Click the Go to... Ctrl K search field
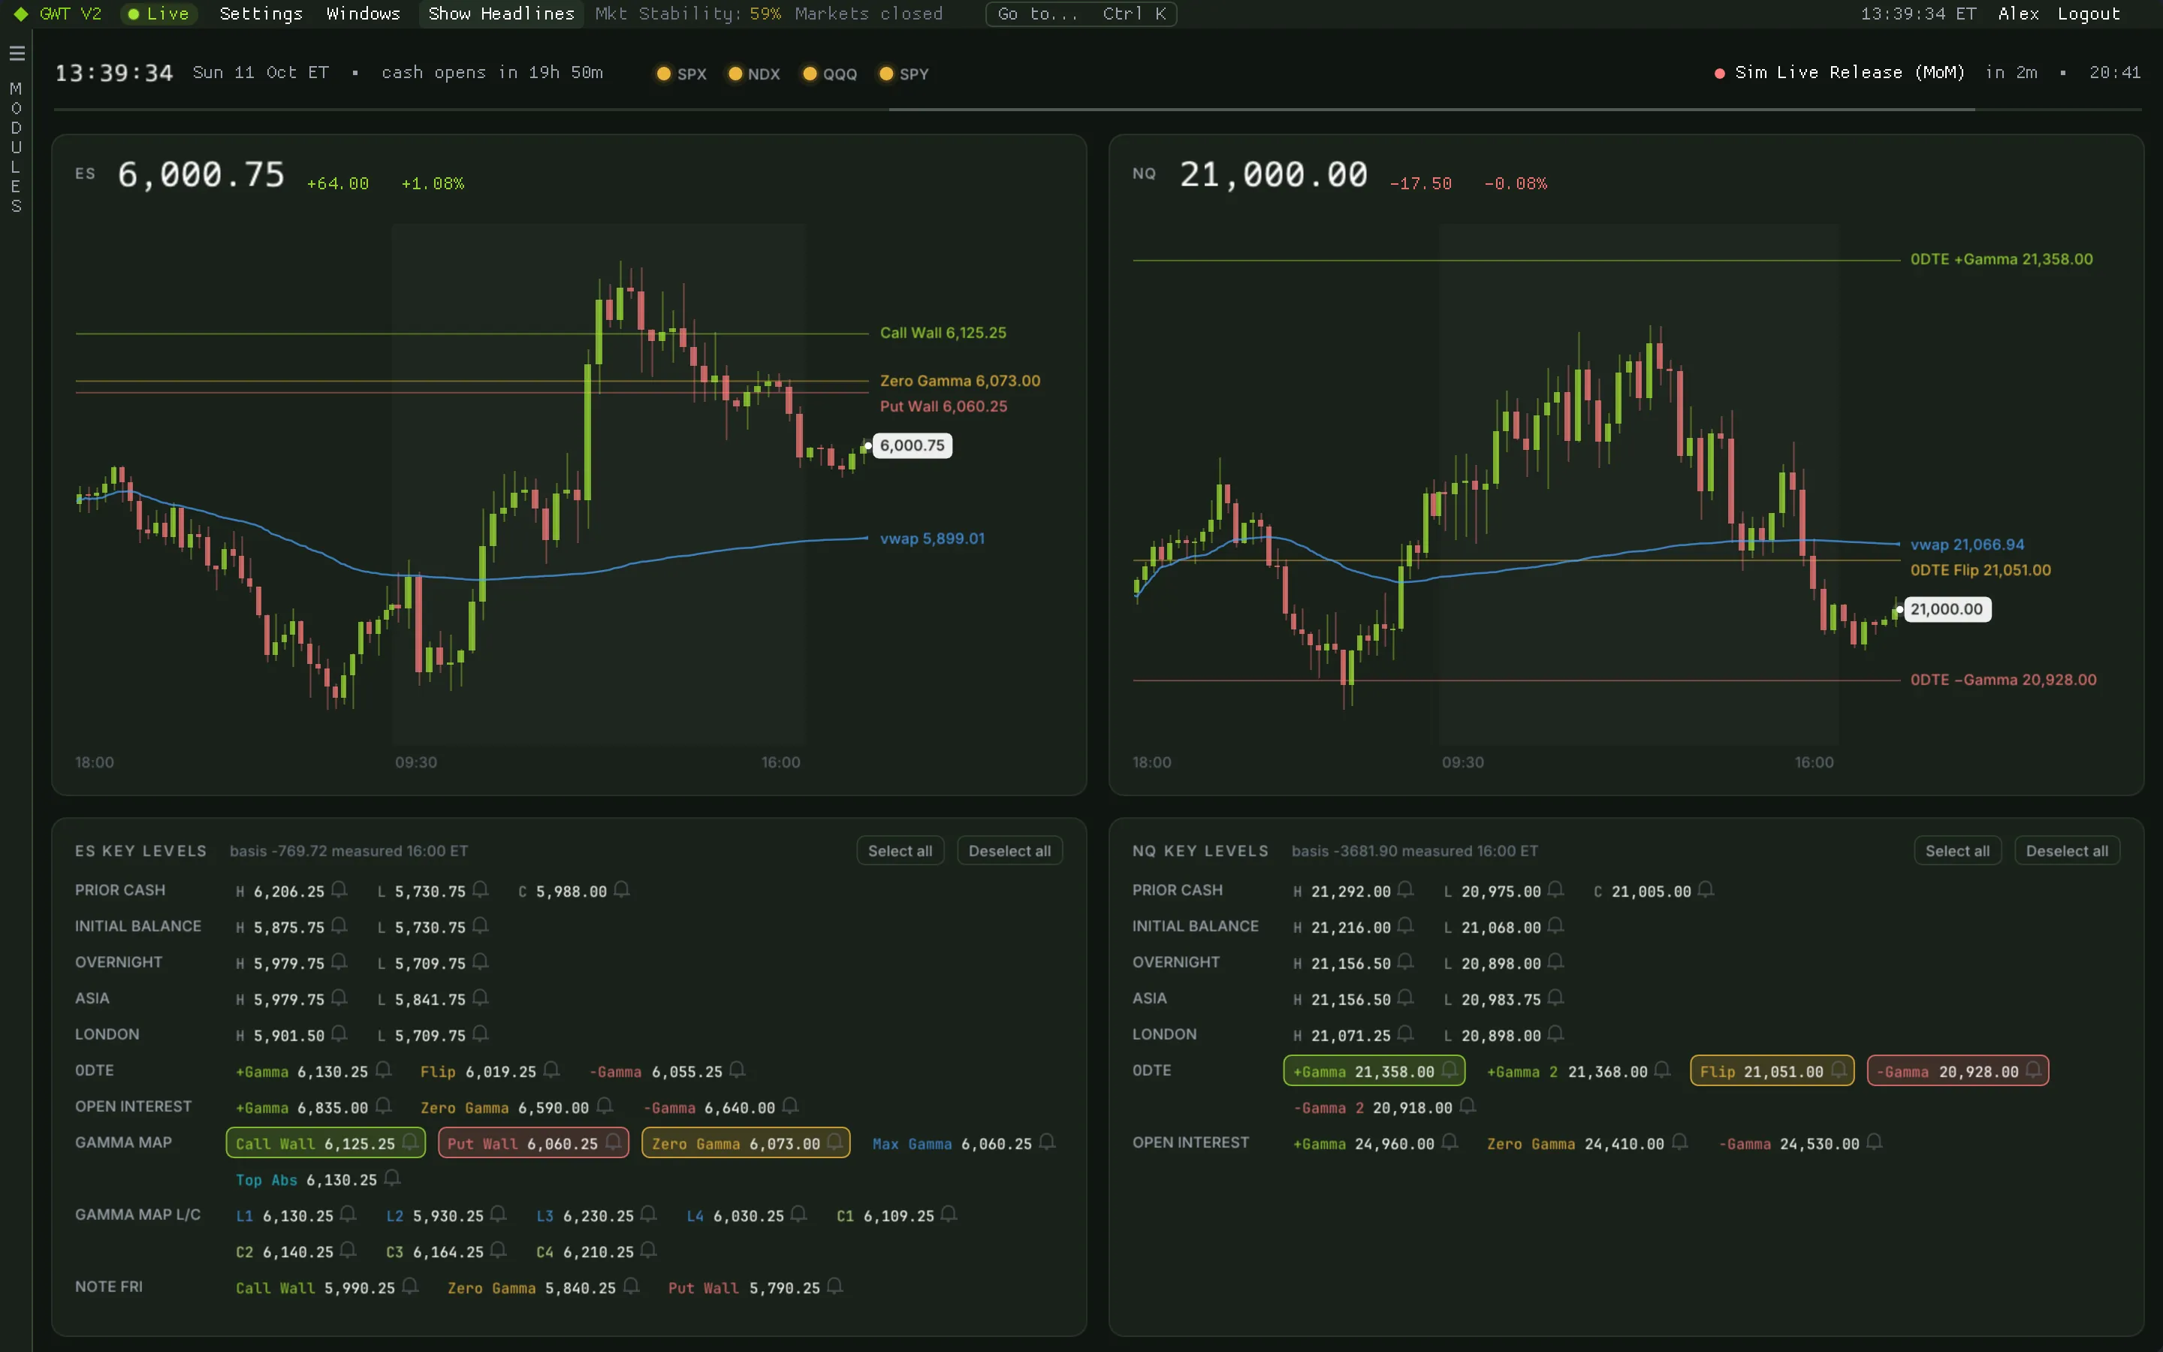Screen dimensions: 2163x1352 1081,14
